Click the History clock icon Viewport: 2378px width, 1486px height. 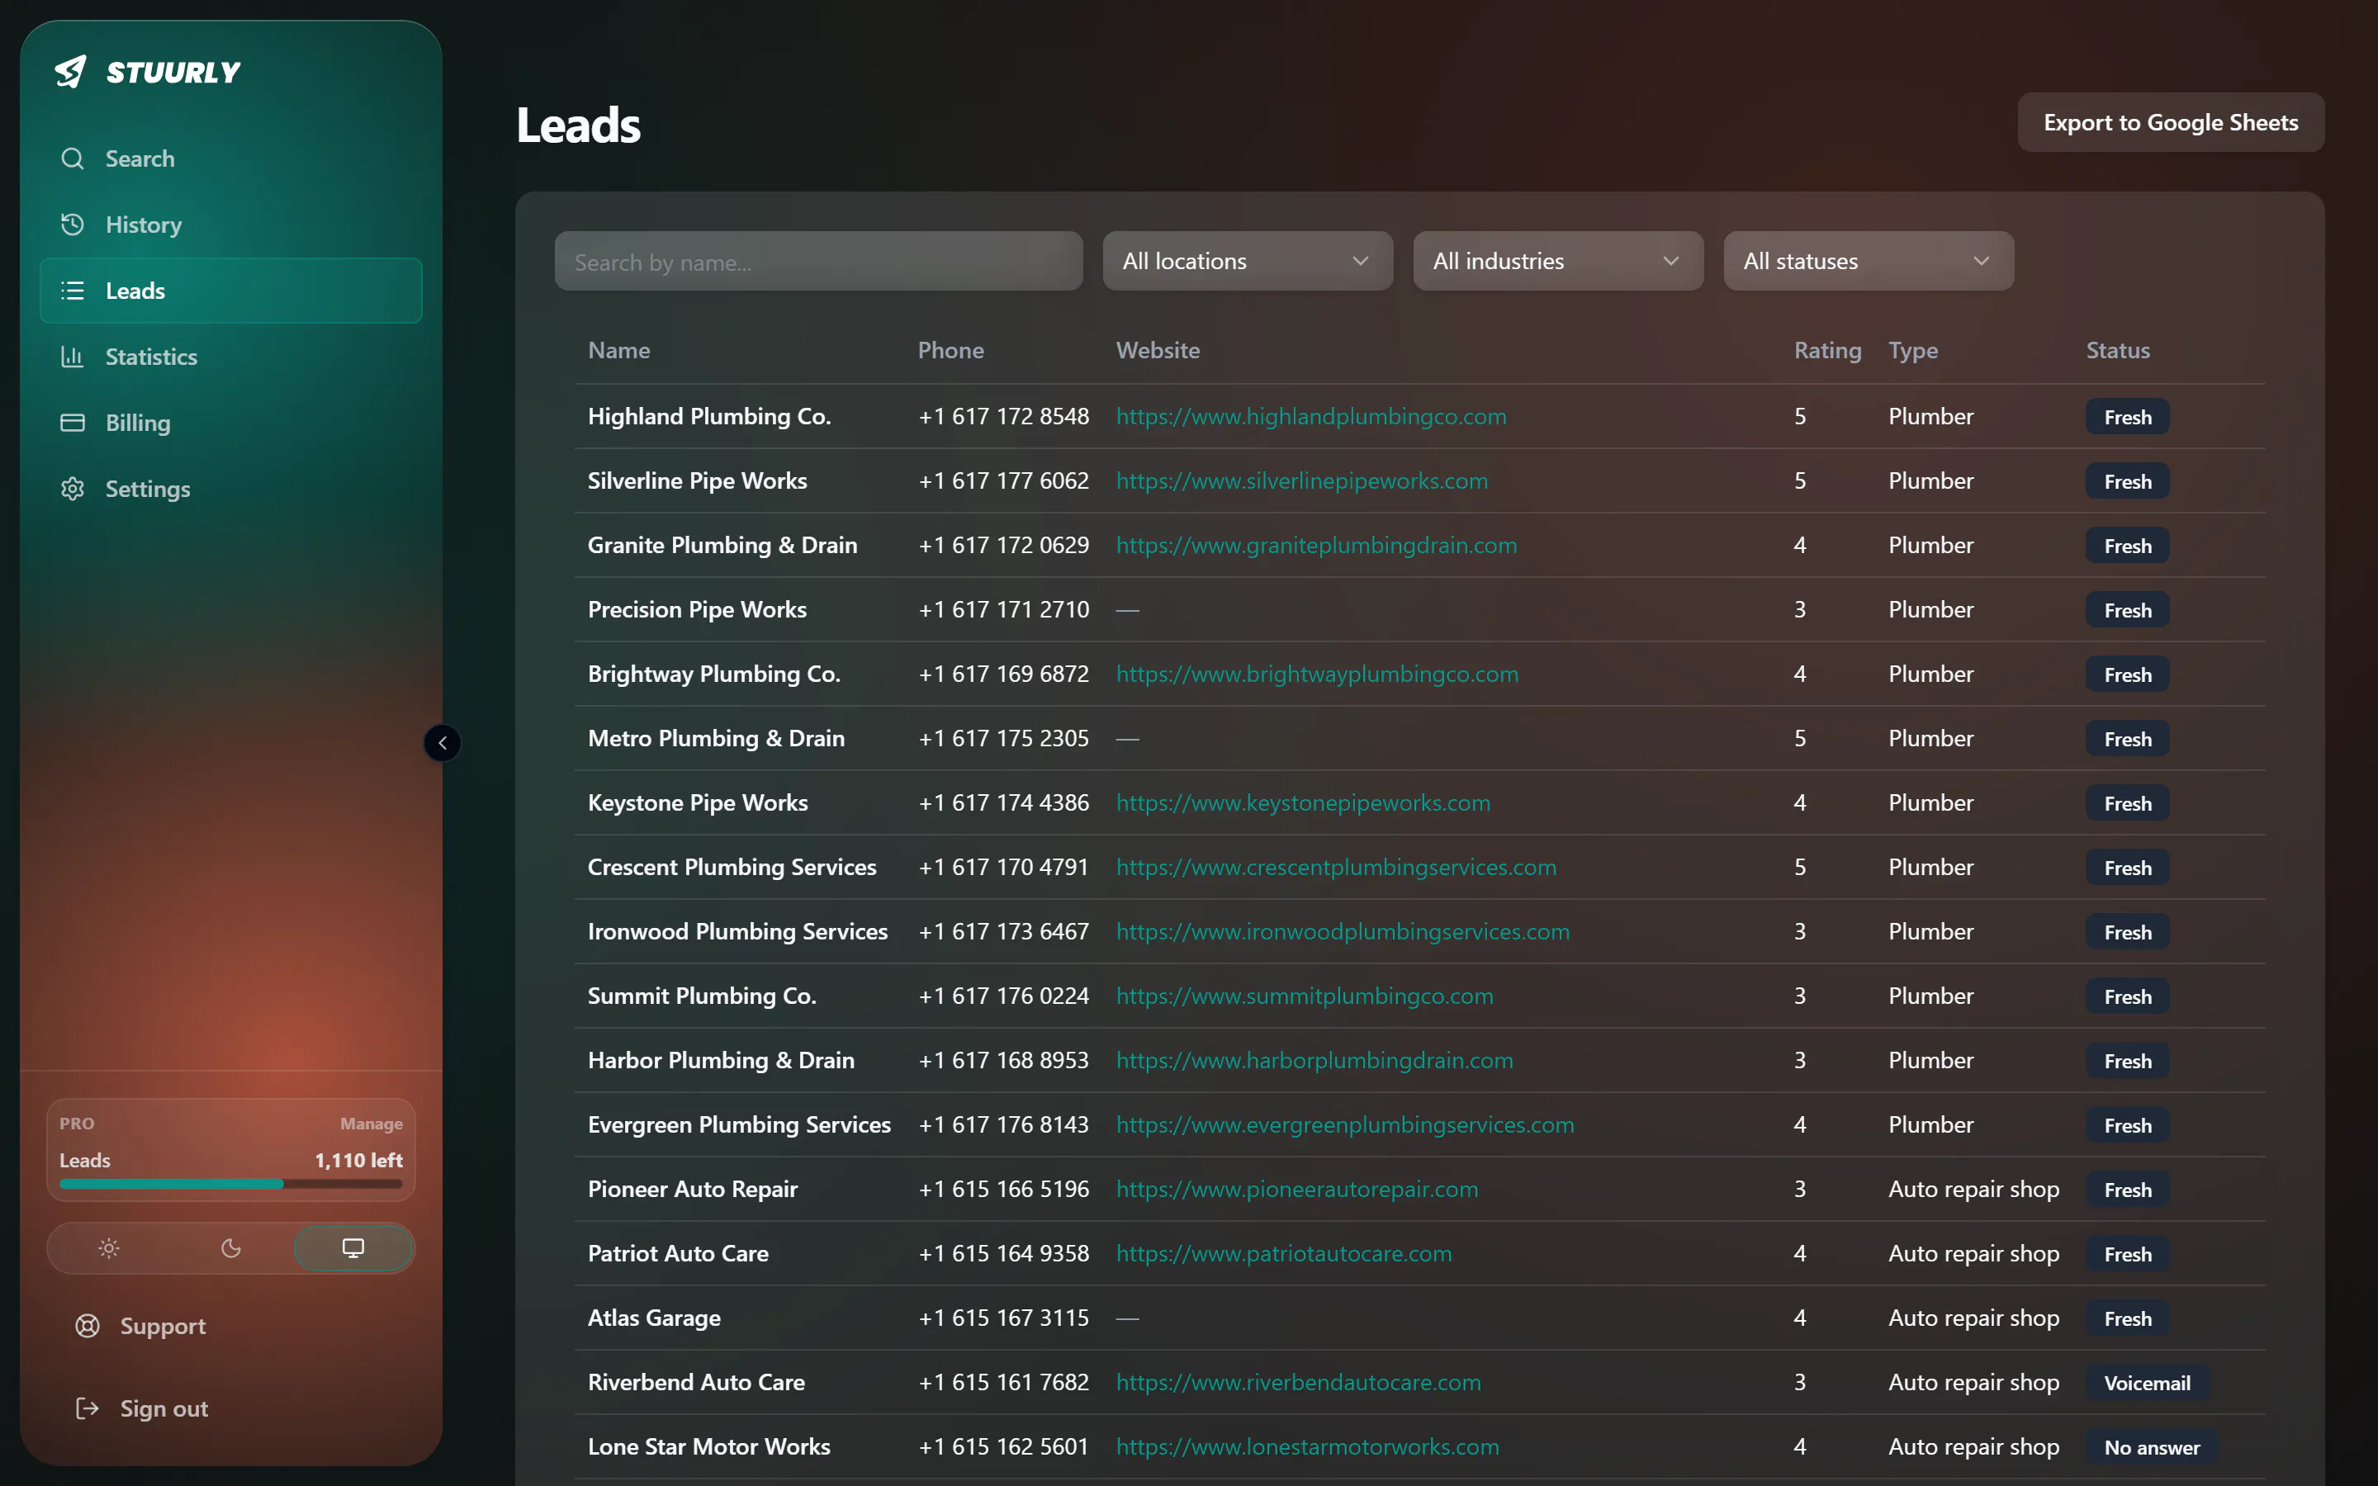click(73, 224)
